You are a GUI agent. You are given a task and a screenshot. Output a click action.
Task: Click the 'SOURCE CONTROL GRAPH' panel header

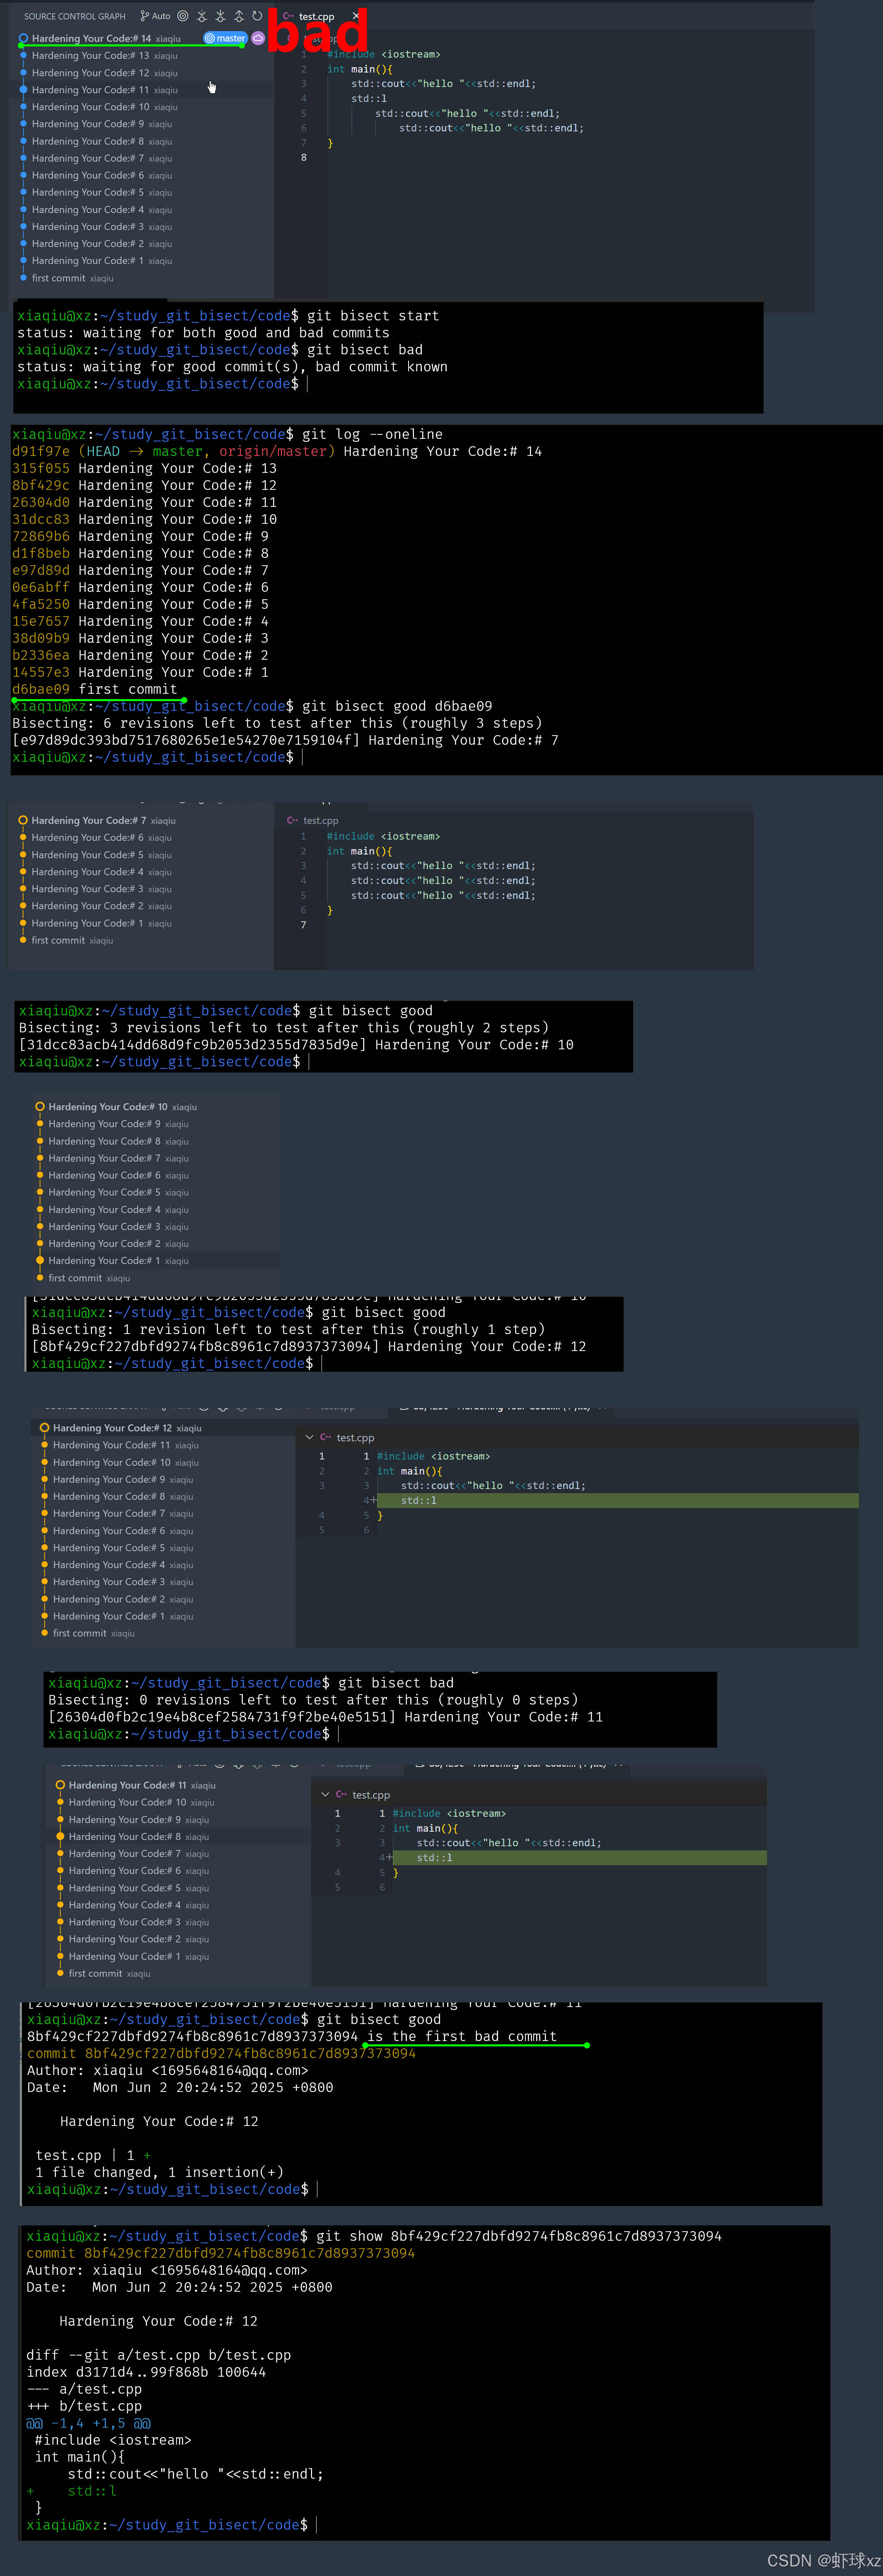coord(75,16)
